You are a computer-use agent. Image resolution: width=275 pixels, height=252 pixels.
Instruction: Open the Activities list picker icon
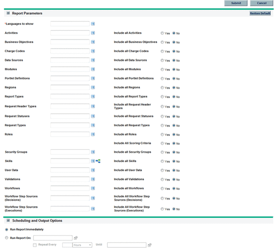[x=93, y=33]
